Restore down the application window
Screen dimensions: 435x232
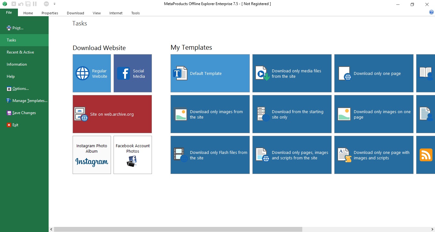(x=412, y=4)
